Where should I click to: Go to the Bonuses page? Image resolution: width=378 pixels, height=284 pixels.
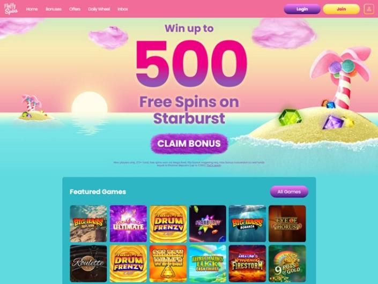(54, 9)
